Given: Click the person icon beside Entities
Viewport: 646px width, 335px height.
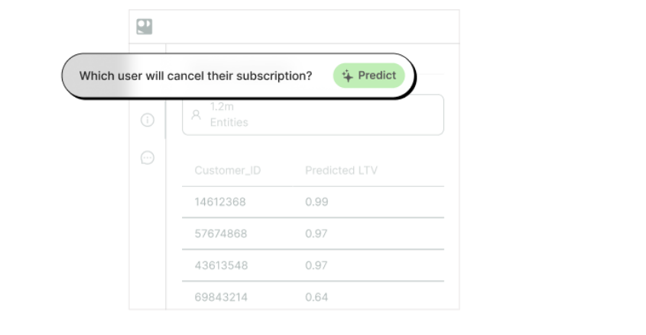Looking at the screenshot, I should tap(196, 114).
